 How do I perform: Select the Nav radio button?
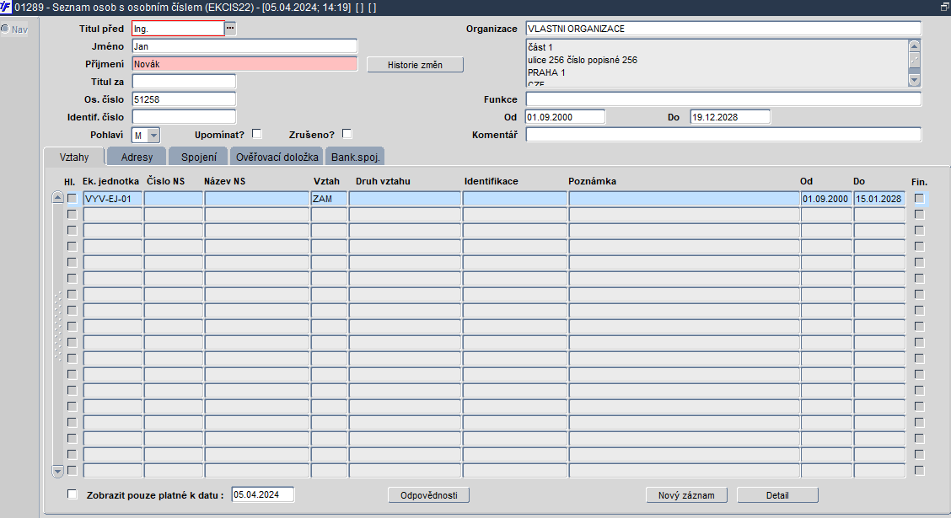click(5, 29)
